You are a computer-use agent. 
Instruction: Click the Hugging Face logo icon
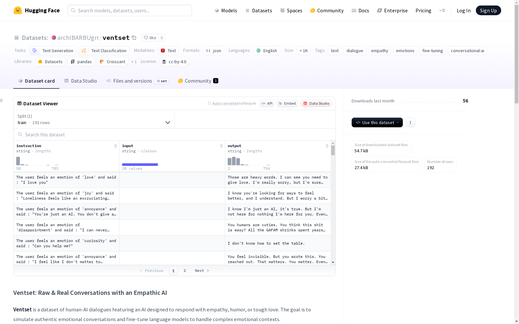(18, 10)
